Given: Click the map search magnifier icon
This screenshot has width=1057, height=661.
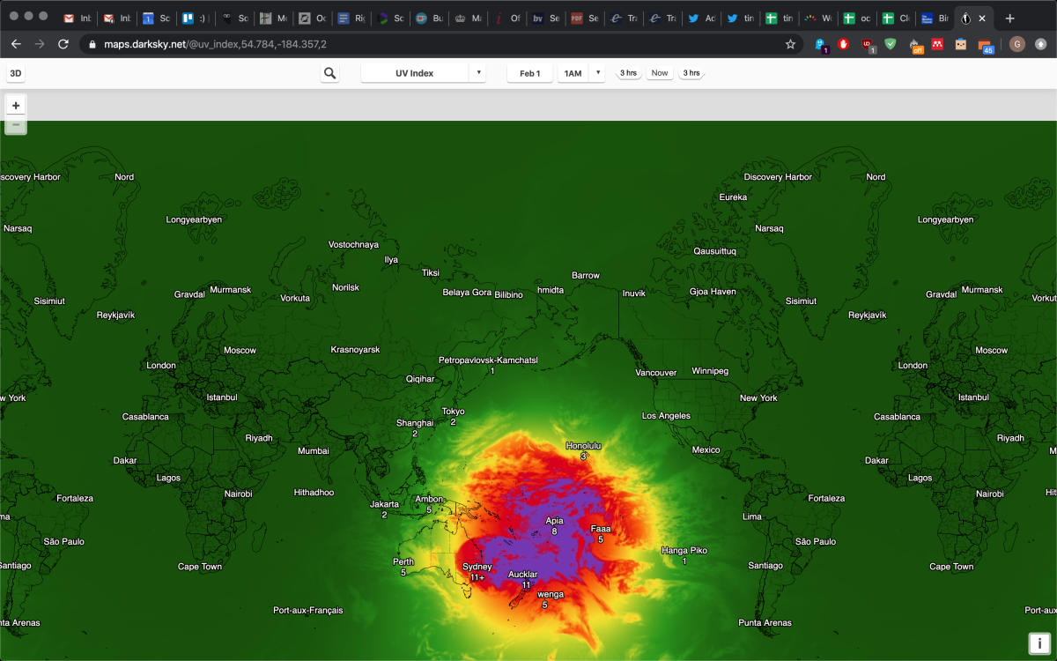Looking at the screenshot, I should click(x=329, y=73).
